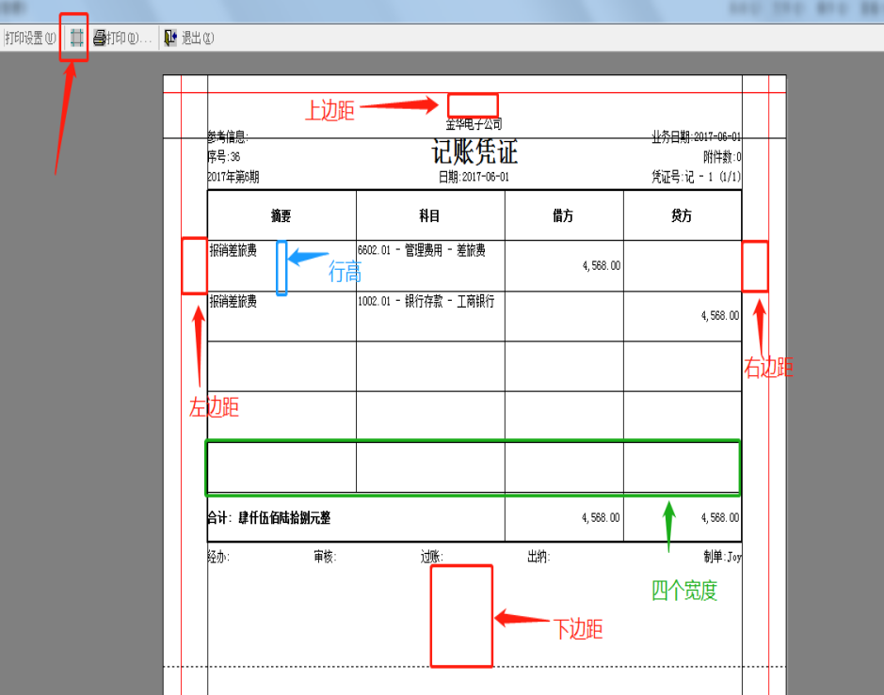Click the 出纳: signature label

(538, 557)
